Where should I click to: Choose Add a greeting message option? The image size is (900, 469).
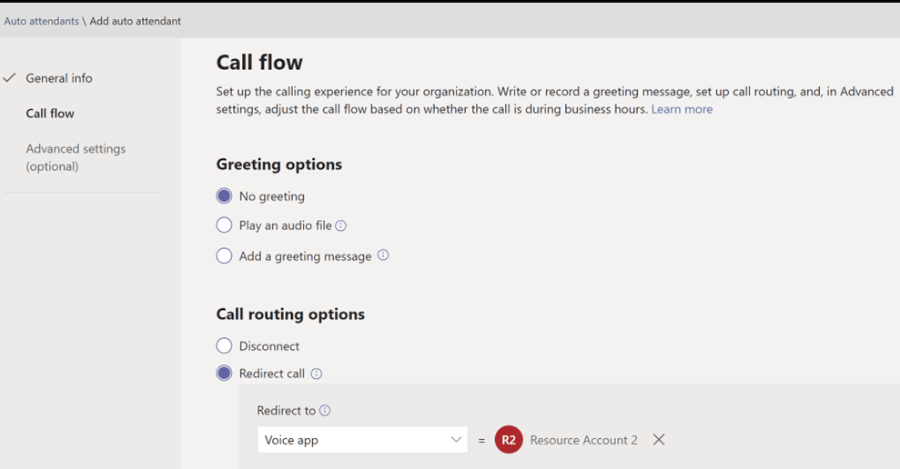[225, 255]
